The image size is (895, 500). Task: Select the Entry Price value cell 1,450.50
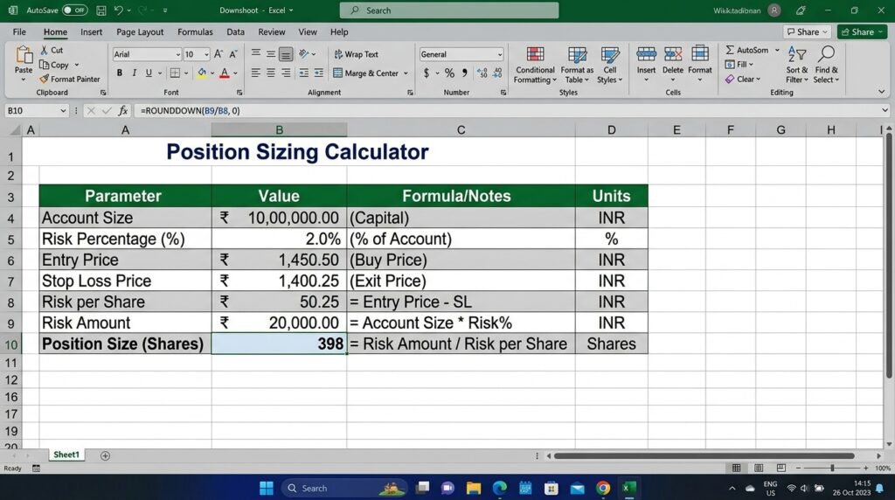click(x=279, y=260)
